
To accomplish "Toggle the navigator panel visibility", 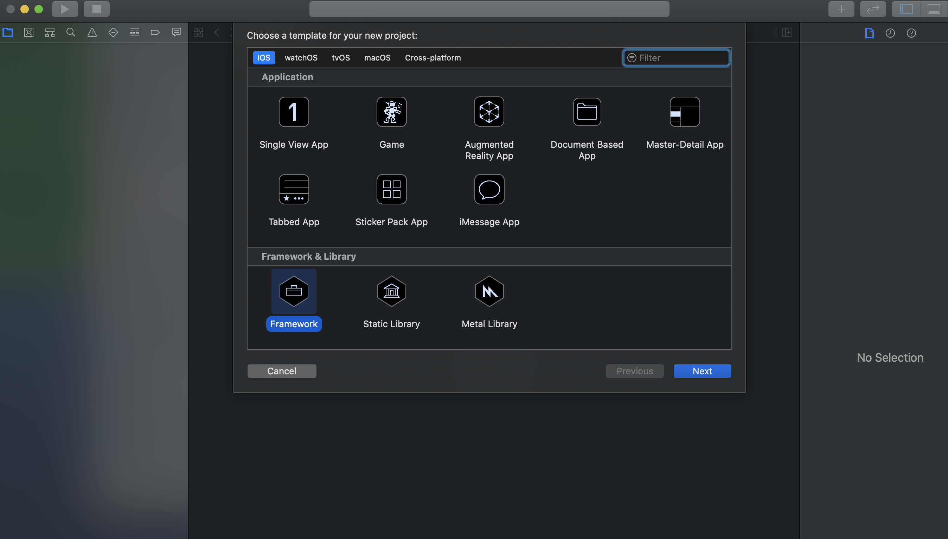I will [x=906, y=9].
